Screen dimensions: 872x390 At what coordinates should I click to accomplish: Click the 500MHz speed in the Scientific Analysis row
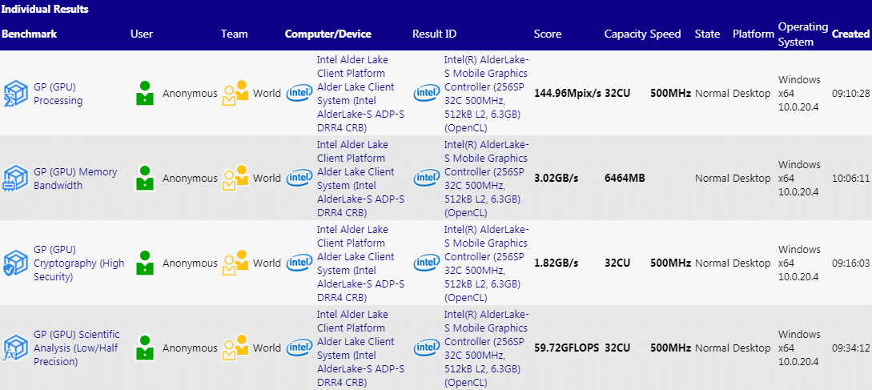(x=671, y=348)
